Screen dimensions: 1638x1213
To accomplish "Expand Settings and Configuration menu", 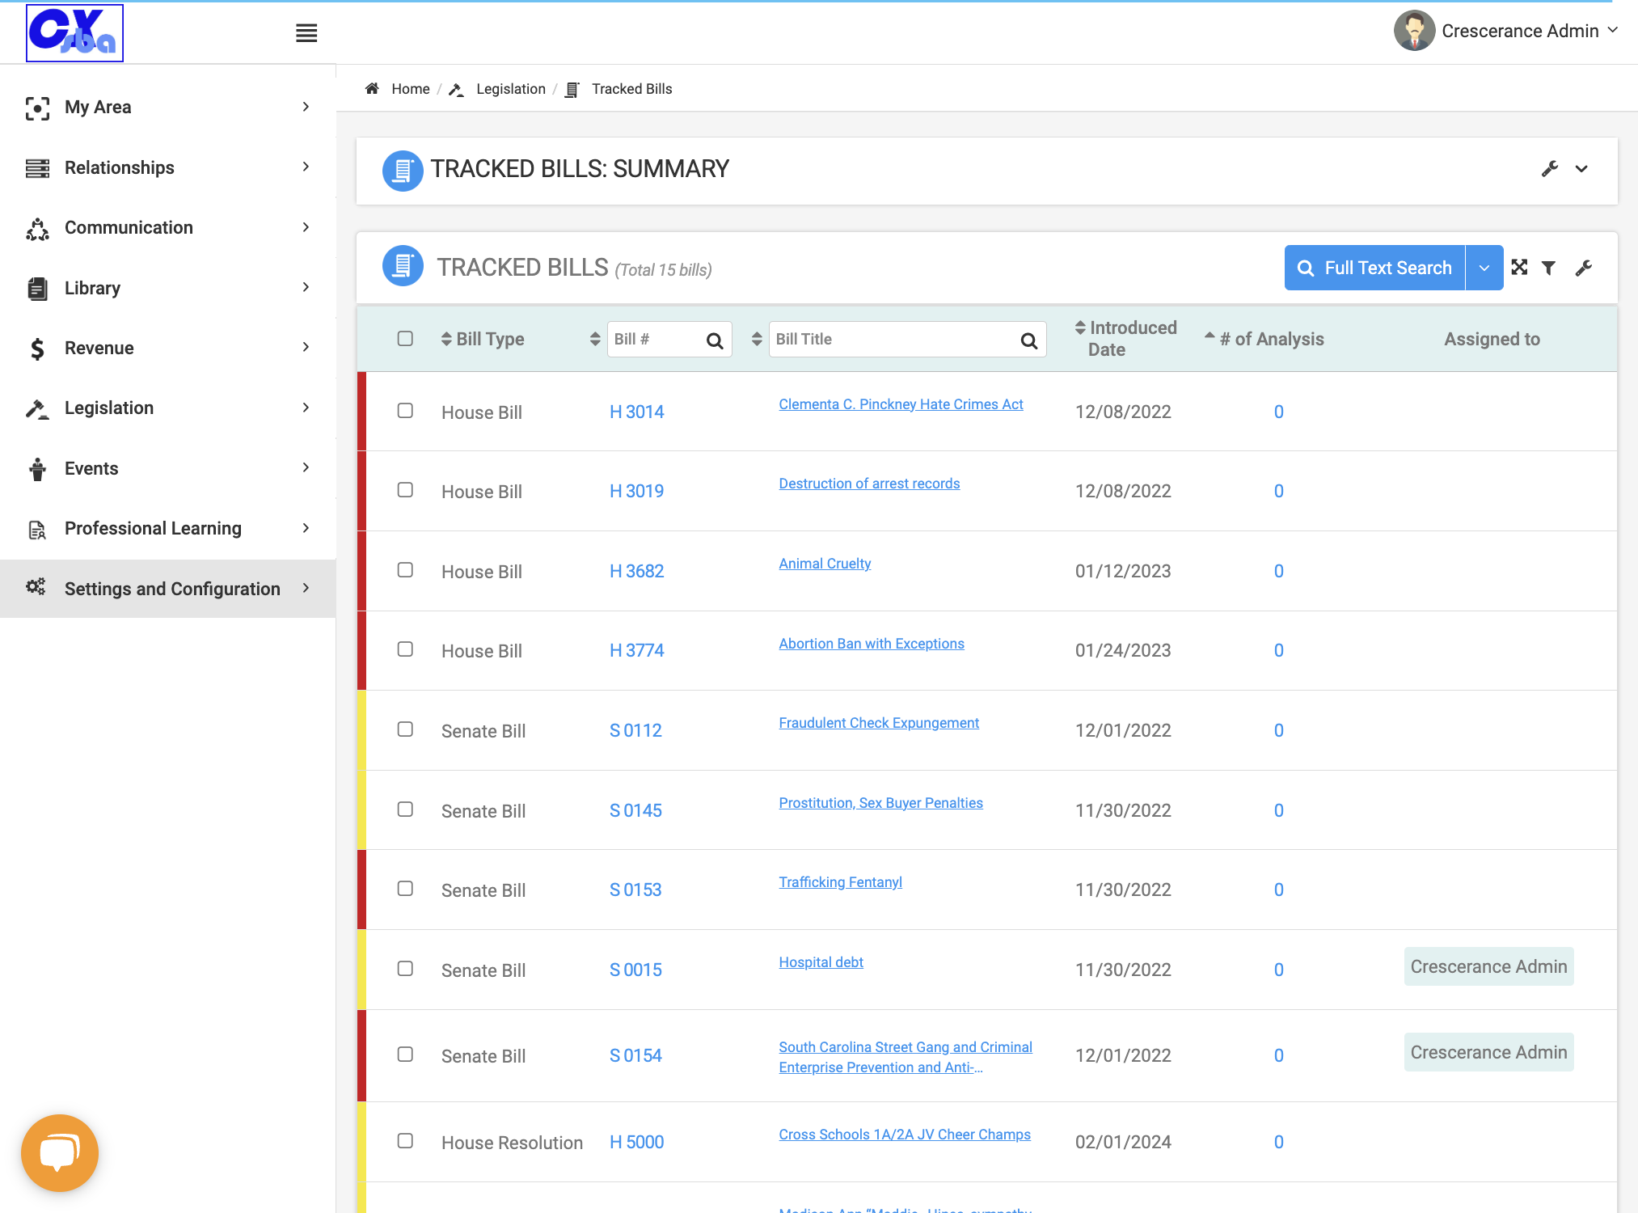I will tap(168, 589).
